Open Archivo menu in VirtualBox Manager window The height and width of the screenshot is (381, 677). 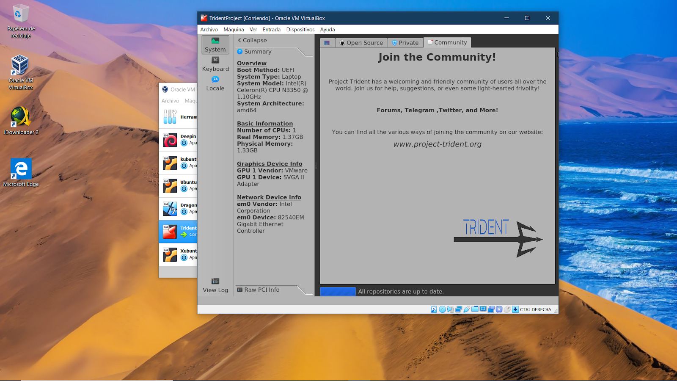170,101
